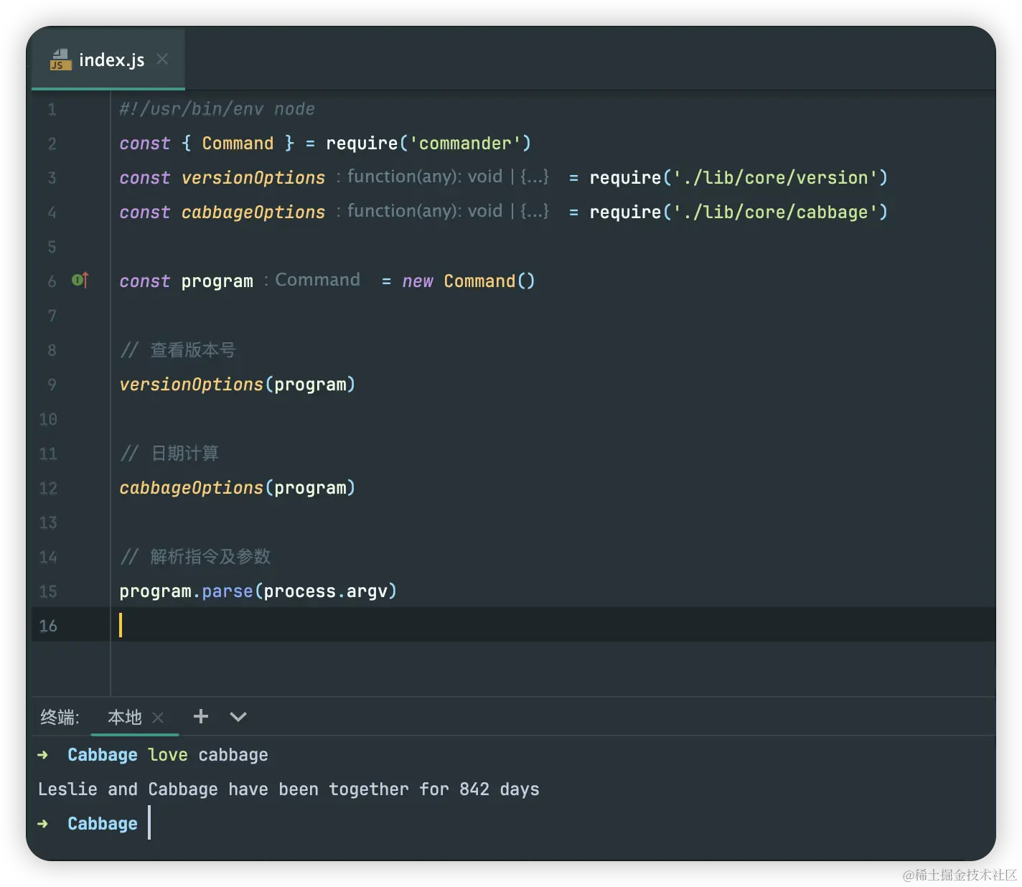Expand the folded {...} hint on versionOptions line
This screenshot has height=887, width=1022.
pyautogui.click(x=535, y=177)
